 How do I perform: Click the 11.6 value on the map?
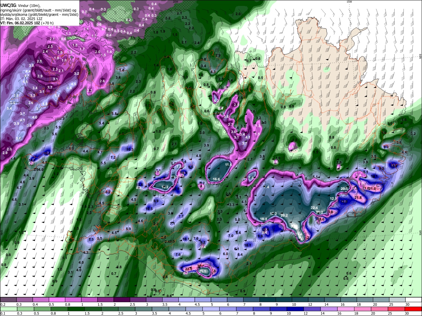[x=228, y=165]
